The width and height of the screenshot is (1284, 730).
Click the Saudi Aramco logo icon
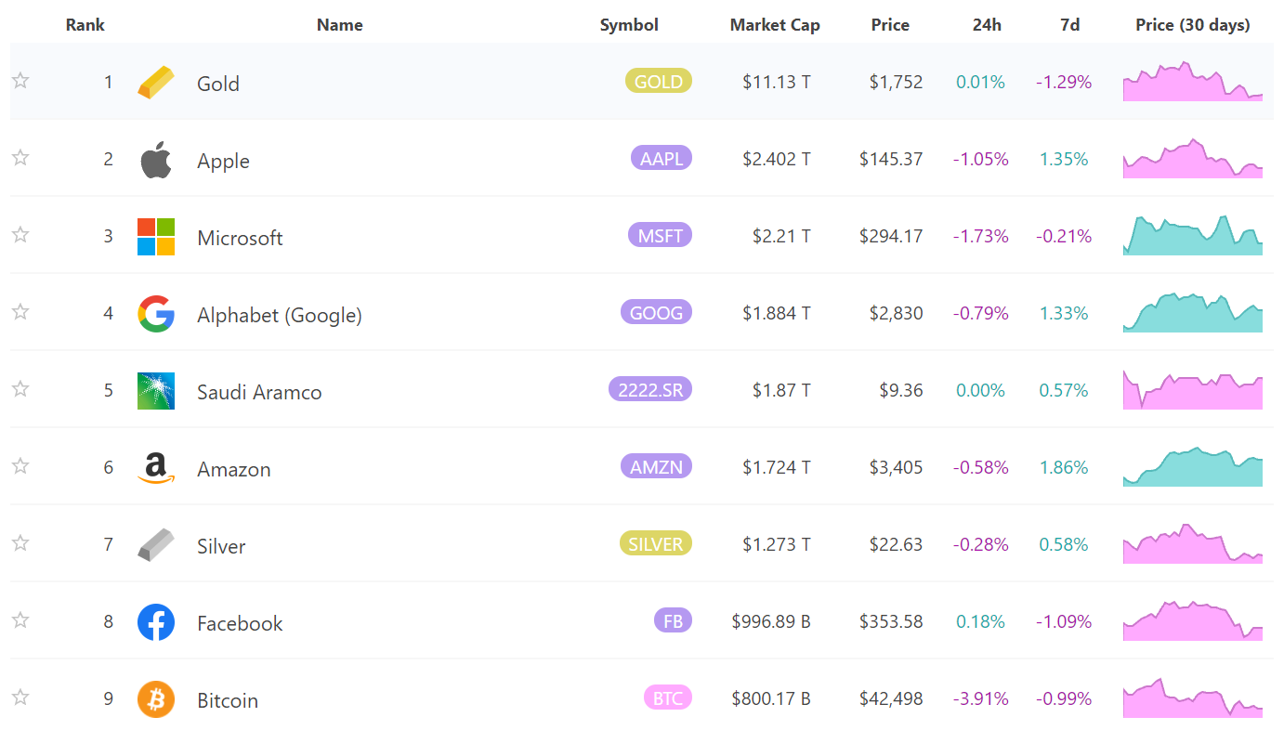coord(156,391)
